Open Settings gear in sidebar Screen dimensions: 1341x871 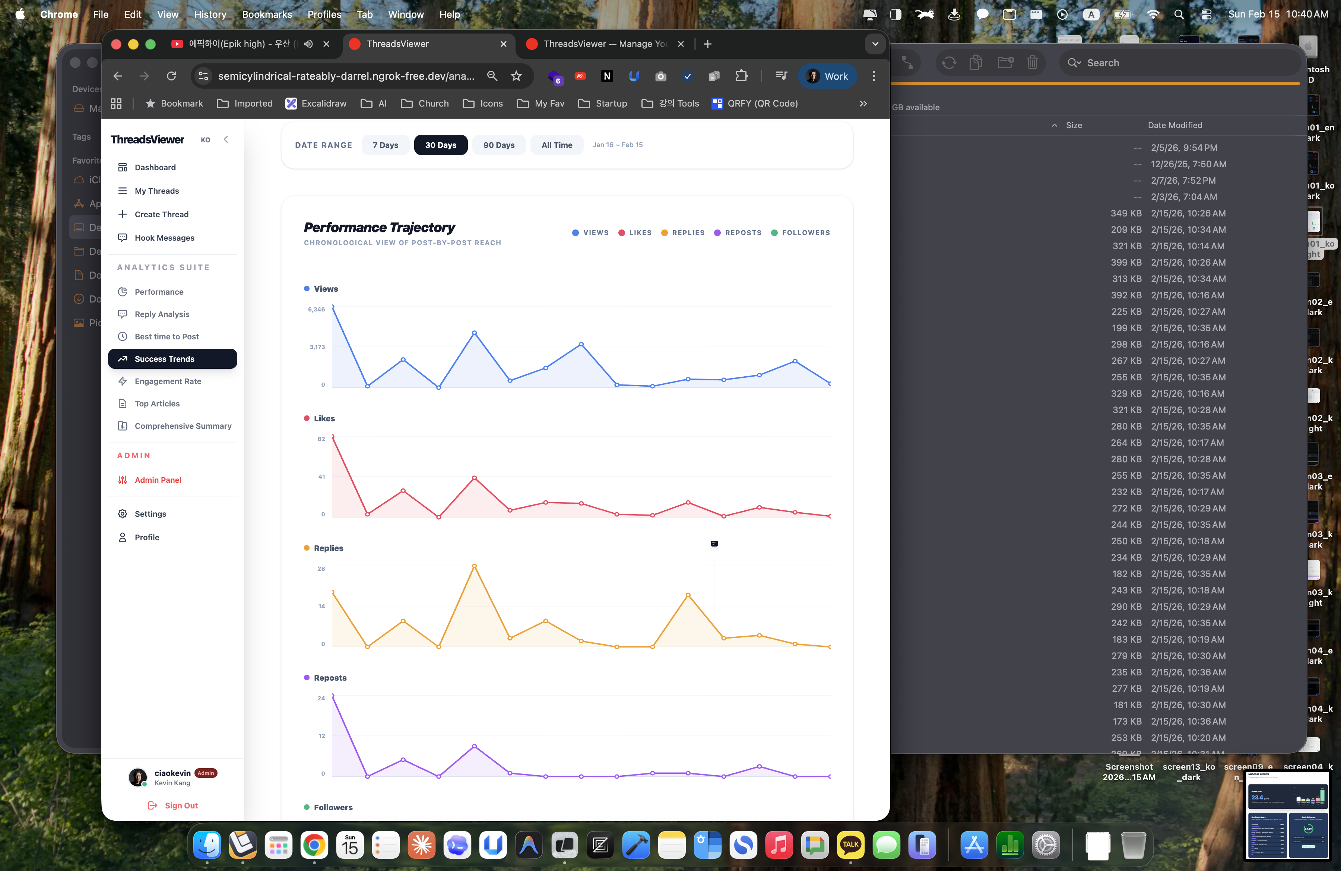point(122,514)
